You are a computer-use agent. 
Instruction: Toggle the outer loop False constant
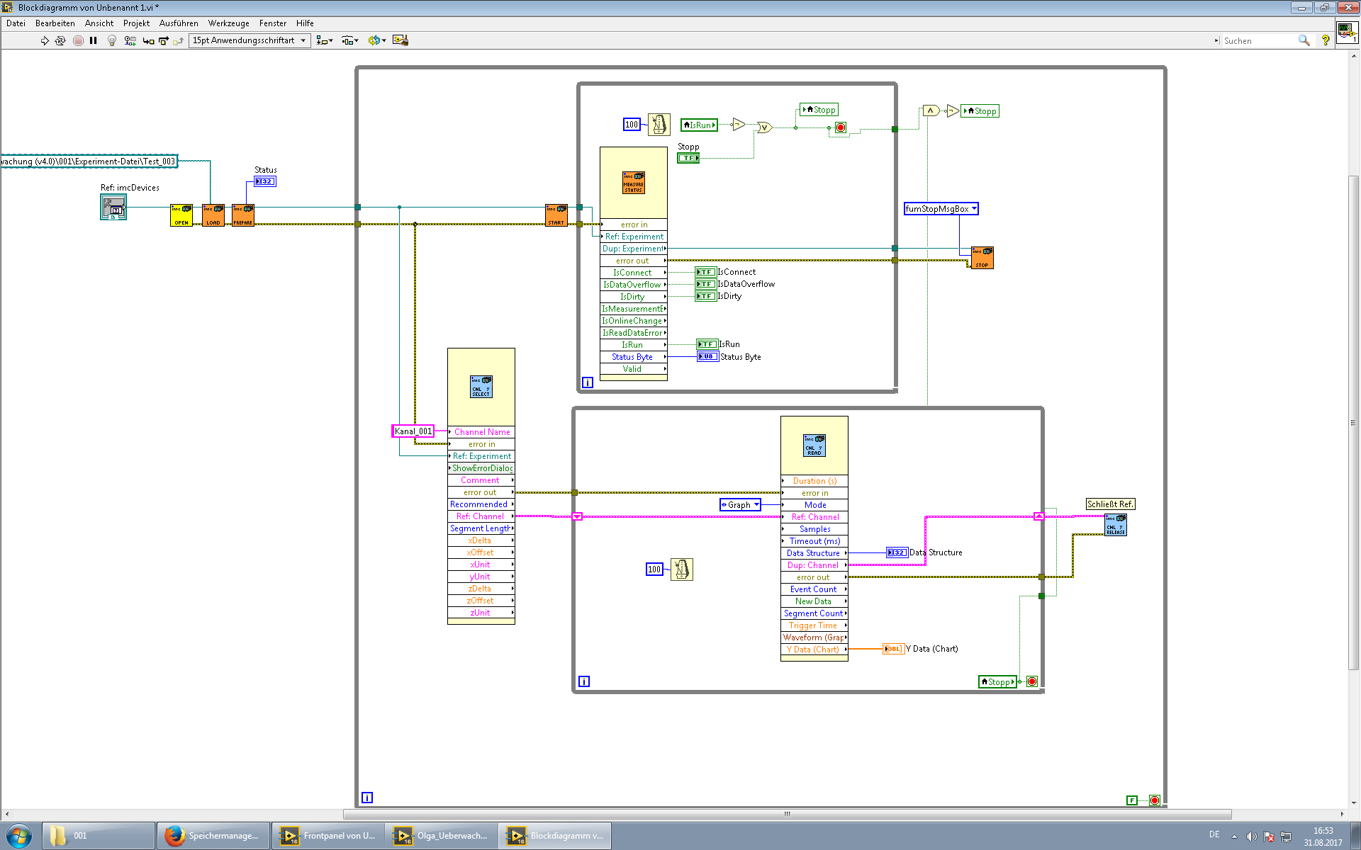coord(1132,800)
